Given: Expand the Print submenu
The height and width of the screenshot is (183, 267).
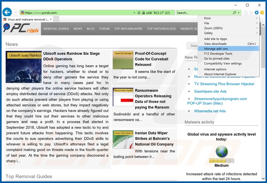Looking at the screenshot, I should [228, 18].
